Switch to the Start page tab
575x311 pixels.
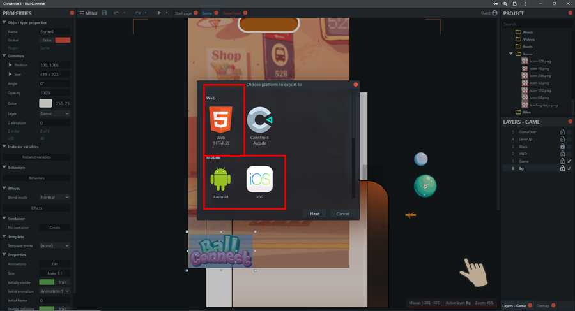[183, 13]
